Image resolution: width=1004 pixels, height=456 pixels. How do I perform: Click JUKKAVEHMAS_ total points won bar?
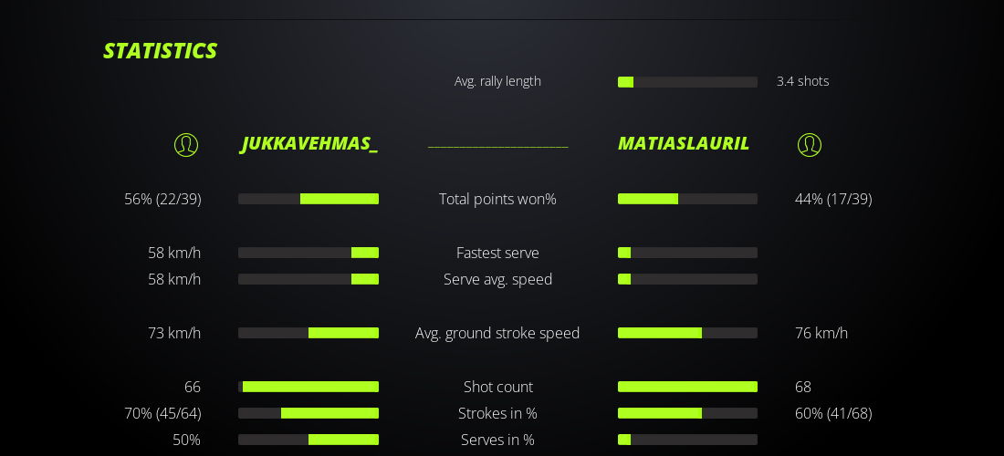(309, 199)
